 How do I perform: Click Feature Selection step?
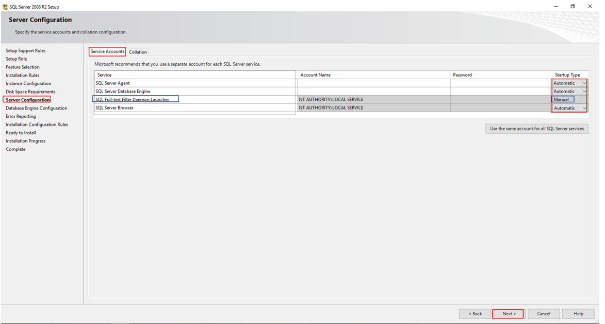pos(22,67)
